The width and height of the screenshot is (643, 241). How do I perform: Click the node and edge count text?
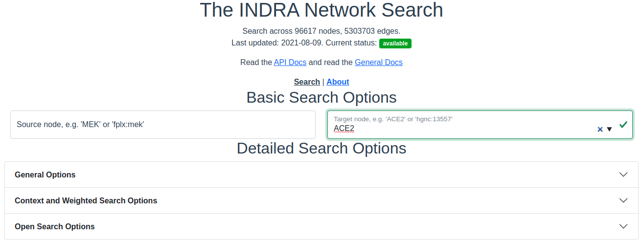coord(321,31)
